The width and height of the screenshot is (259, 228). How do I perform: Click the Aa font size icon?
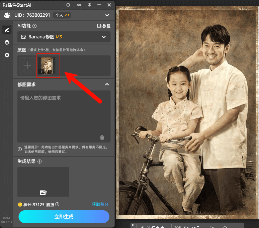coord(79,5)
